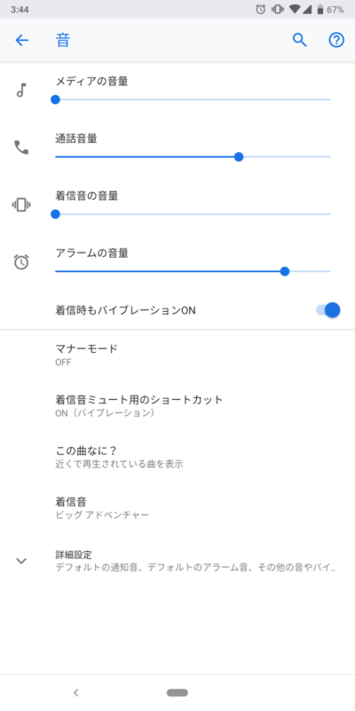Open help question mark icon
Image resolution: width=355 pixels, height=711 pixels.
(336, 40)
